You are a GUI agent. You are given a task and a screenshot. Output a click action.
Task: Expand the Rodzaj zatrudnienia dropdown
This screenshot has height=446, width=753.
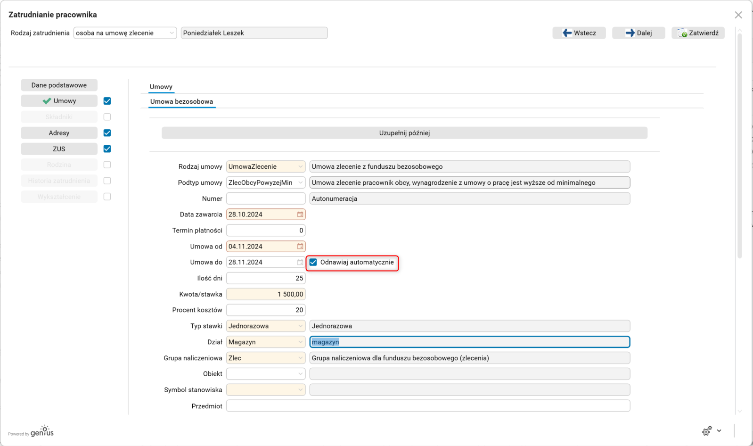pos(172,33)
